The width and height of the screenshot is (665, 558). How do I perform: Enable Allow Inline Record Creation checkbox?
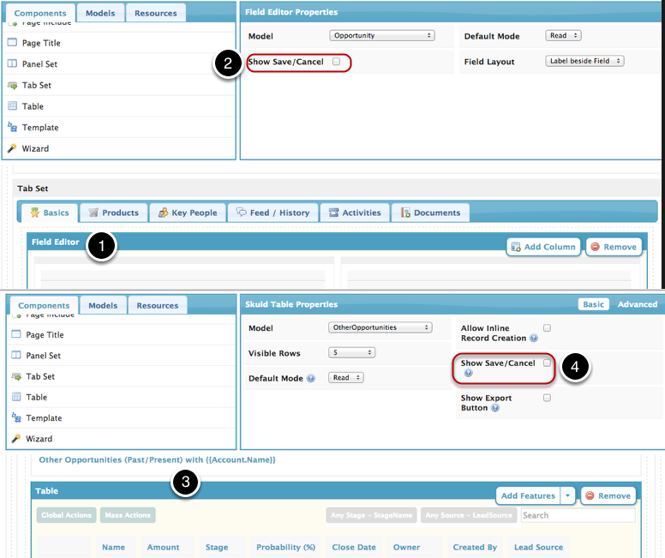pos(547,328)
